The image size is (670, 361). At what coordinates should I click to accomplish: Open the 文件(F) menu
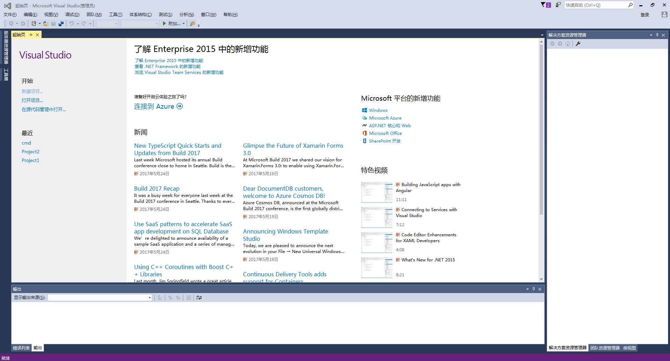[x=10, y=14]
